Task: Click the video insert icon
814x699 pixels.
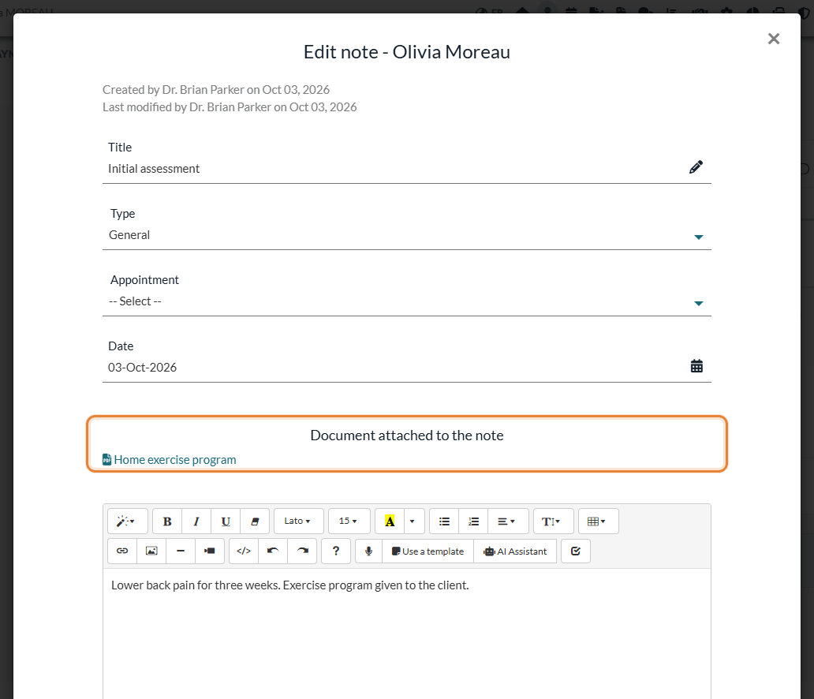Action: click(209, 551)
